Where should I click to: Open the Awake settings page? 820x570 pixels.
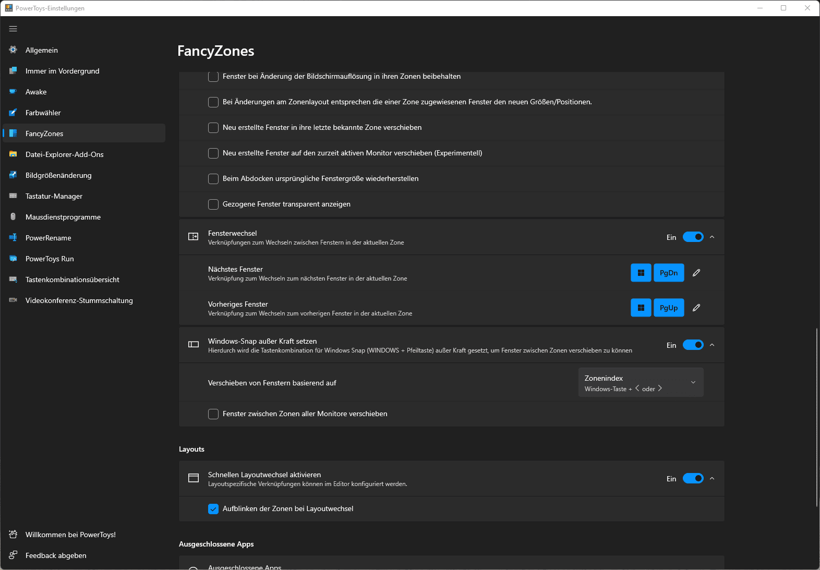pyautogui.click(x=84, y=91)
